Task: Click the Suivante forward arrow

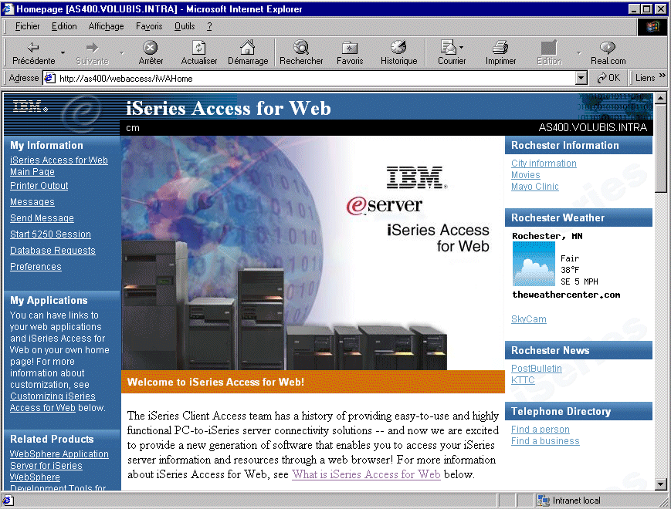Action: [92, 52]
